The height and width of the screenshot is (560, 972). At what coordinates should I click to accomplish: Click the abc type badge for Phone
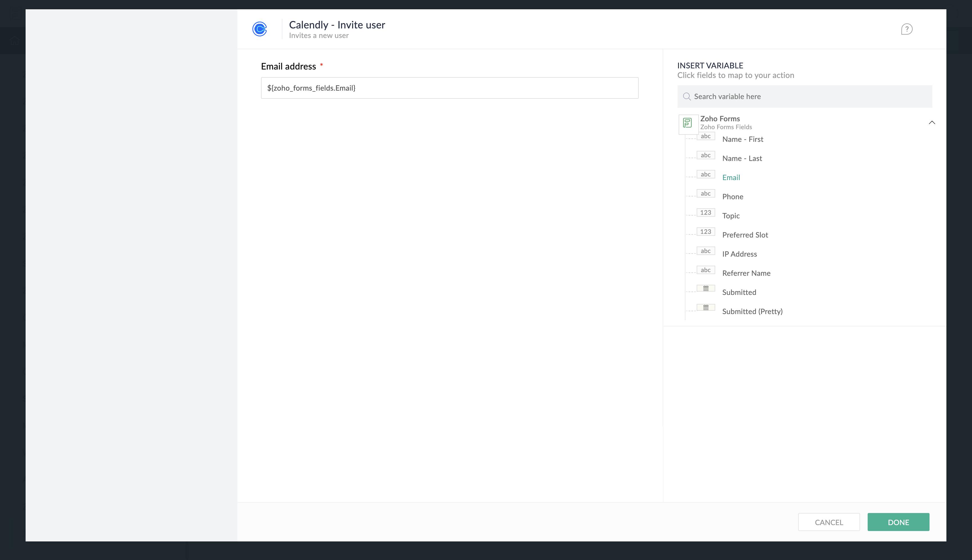706,193
